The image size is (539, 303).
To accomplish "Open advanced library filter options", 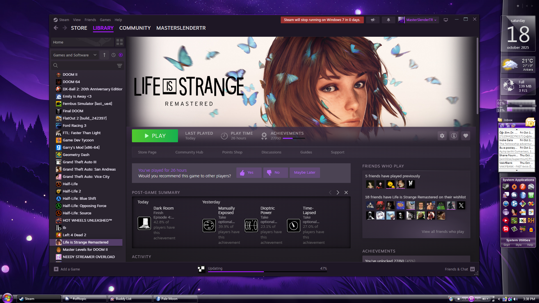I will click(120, 66).
